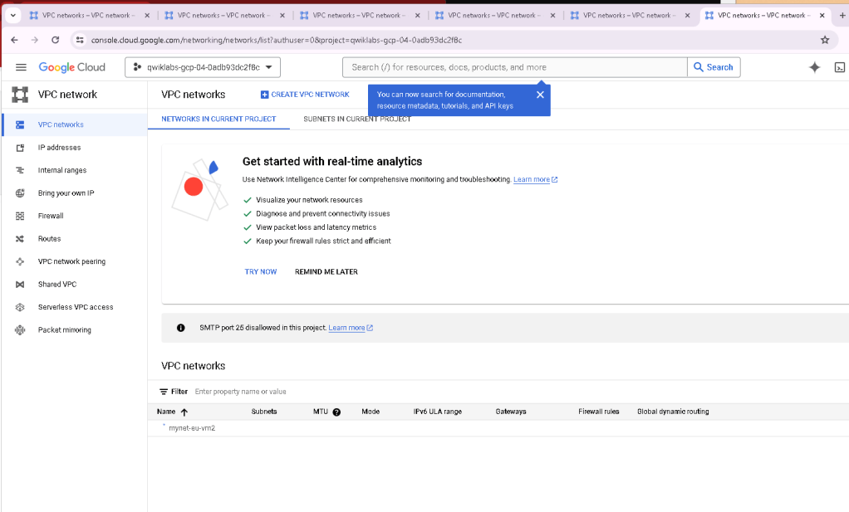Click the Gateways column header
Viewport: 849px width, 512px height.
point(511,412)
